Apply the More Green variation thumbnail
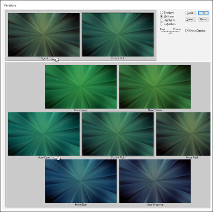The height and width of the screenshot is (212, 213). coord(81,87)
